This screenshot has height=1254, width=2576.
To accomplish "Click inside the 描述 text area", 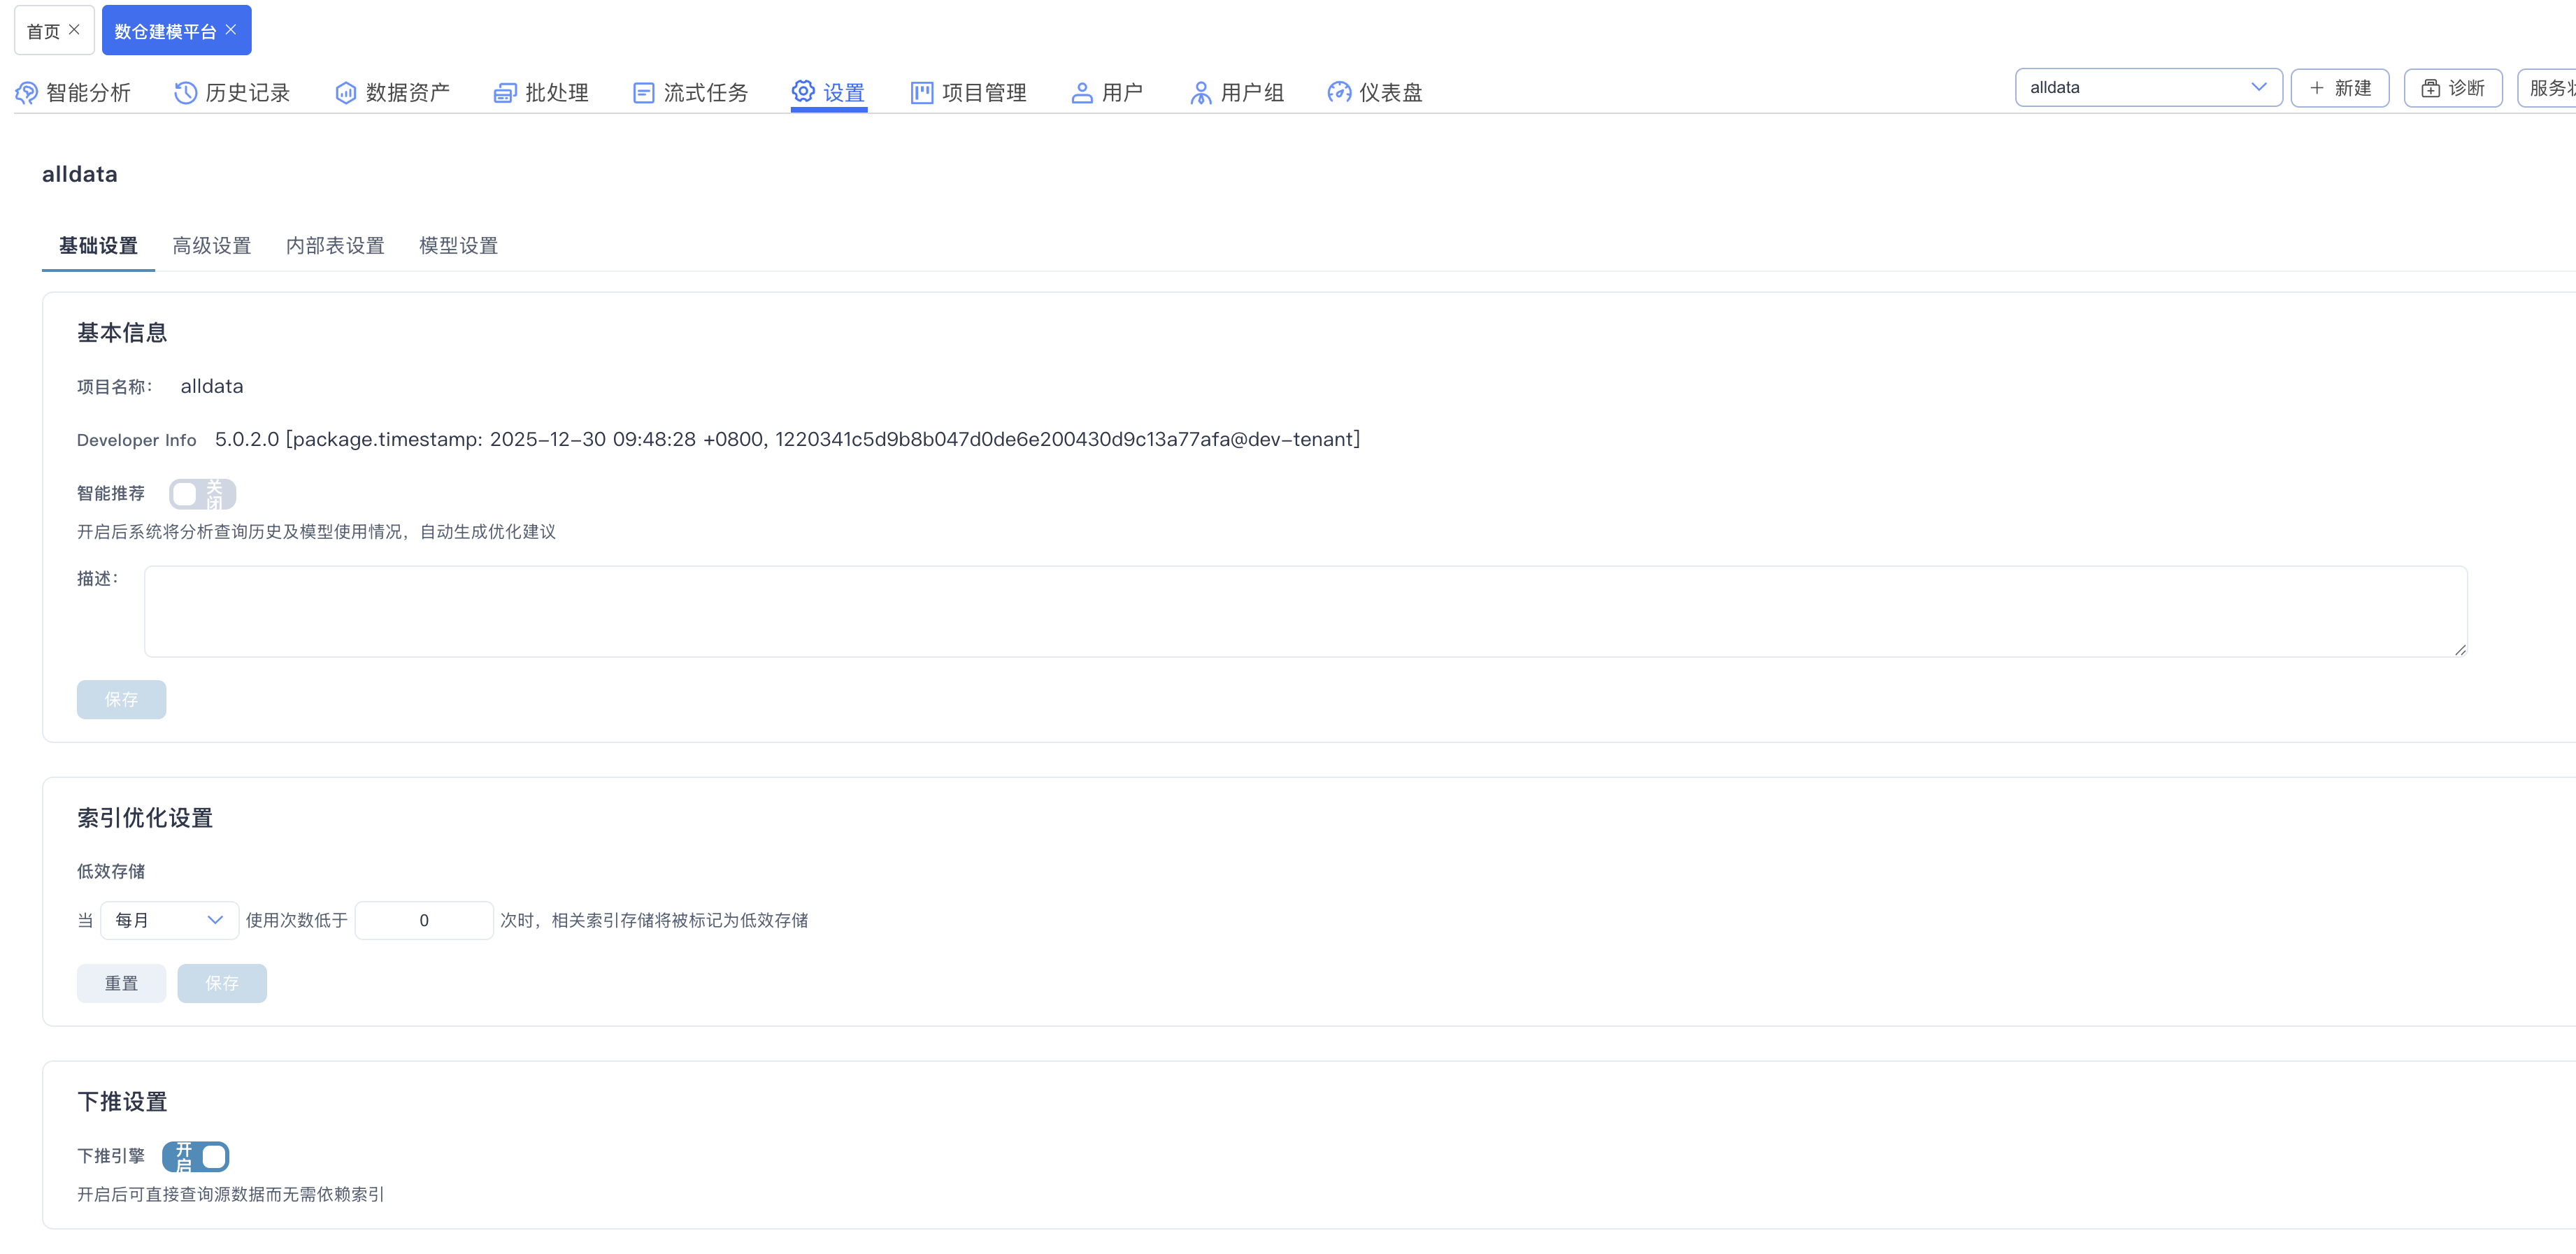I will pyautogui.click(x=1304, y=611).
